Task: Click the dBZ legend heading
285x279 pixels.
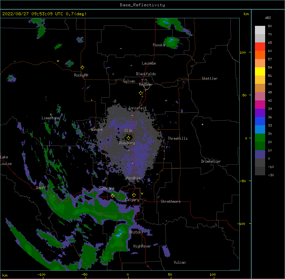Action: pos(268,18)
